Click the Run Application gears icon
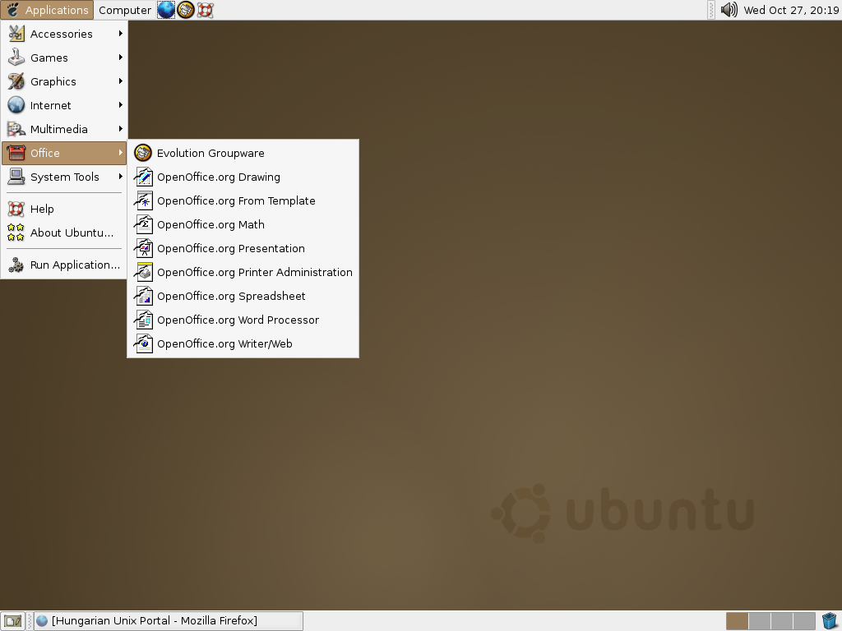The image size is (842, 631). click(16, 265)
